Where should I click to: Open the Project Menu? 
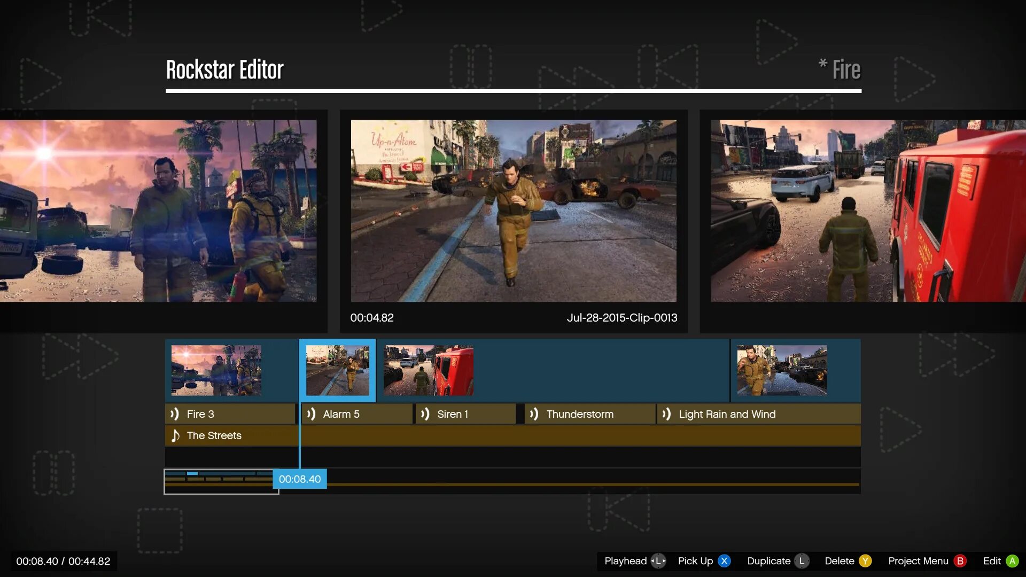coord(918,561)
